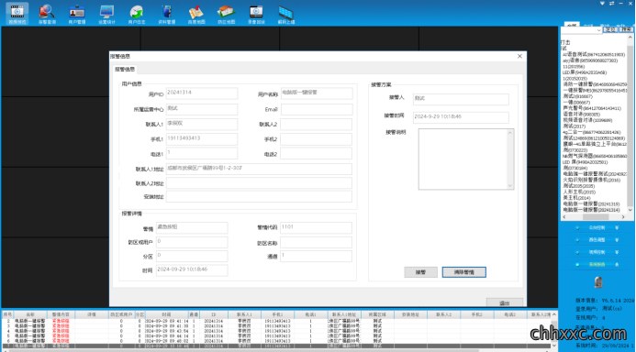Open the video preview film-strip icon
The height and width of the screenshot is (352, 636).
coord(17,14)
